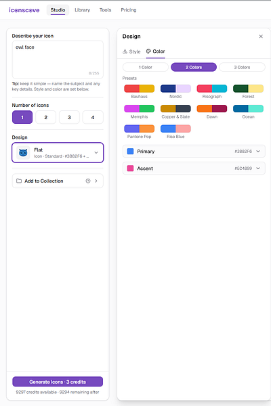Screen dimensions: 271x406
Task: Switch to the Color tab label
Action: (159, 51)
